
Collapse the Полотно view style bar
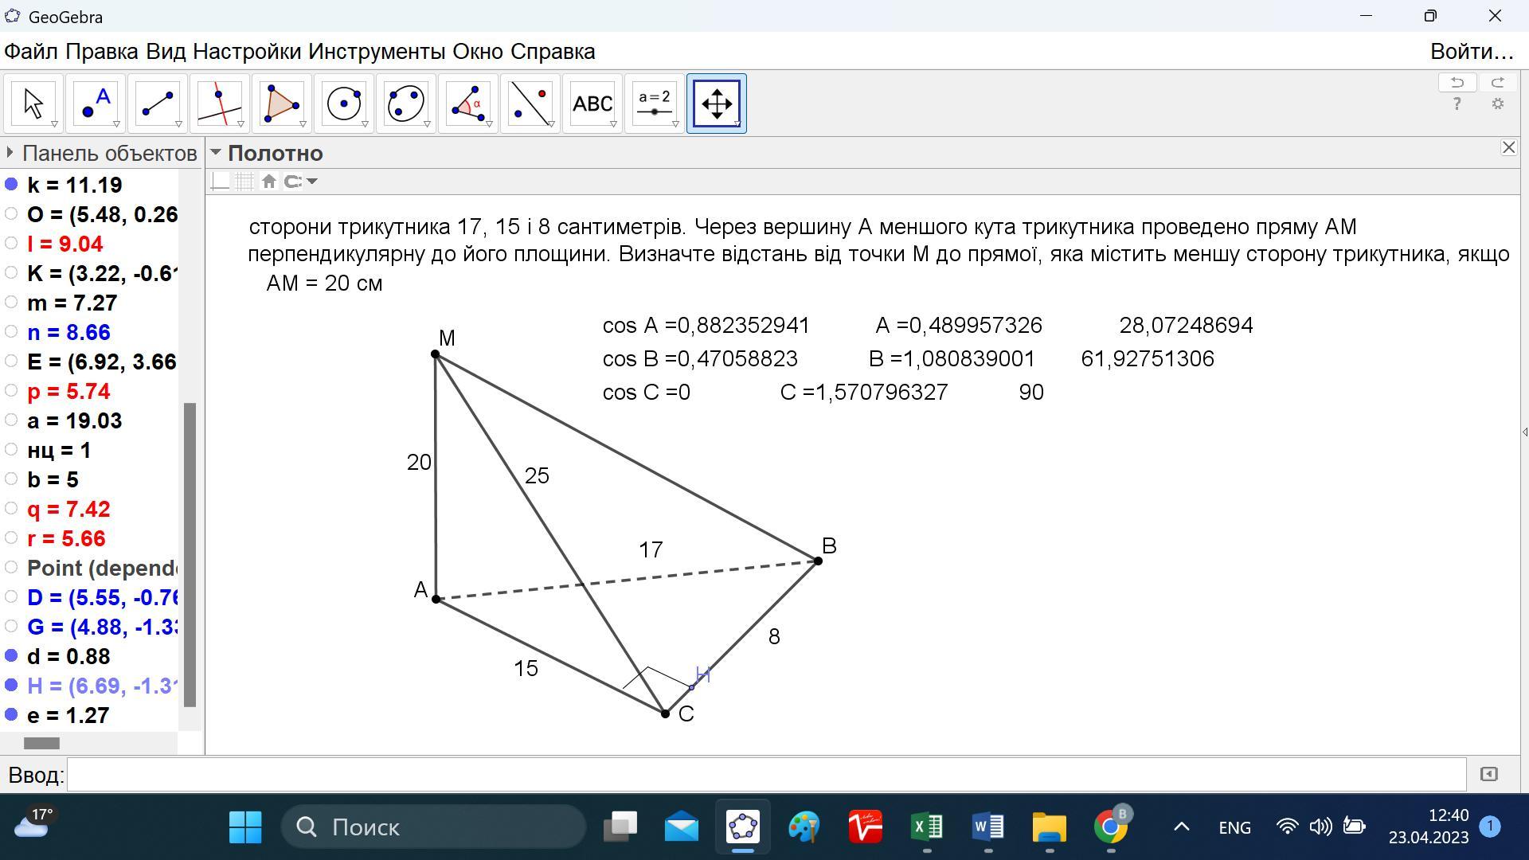click(x=216, y=153)
